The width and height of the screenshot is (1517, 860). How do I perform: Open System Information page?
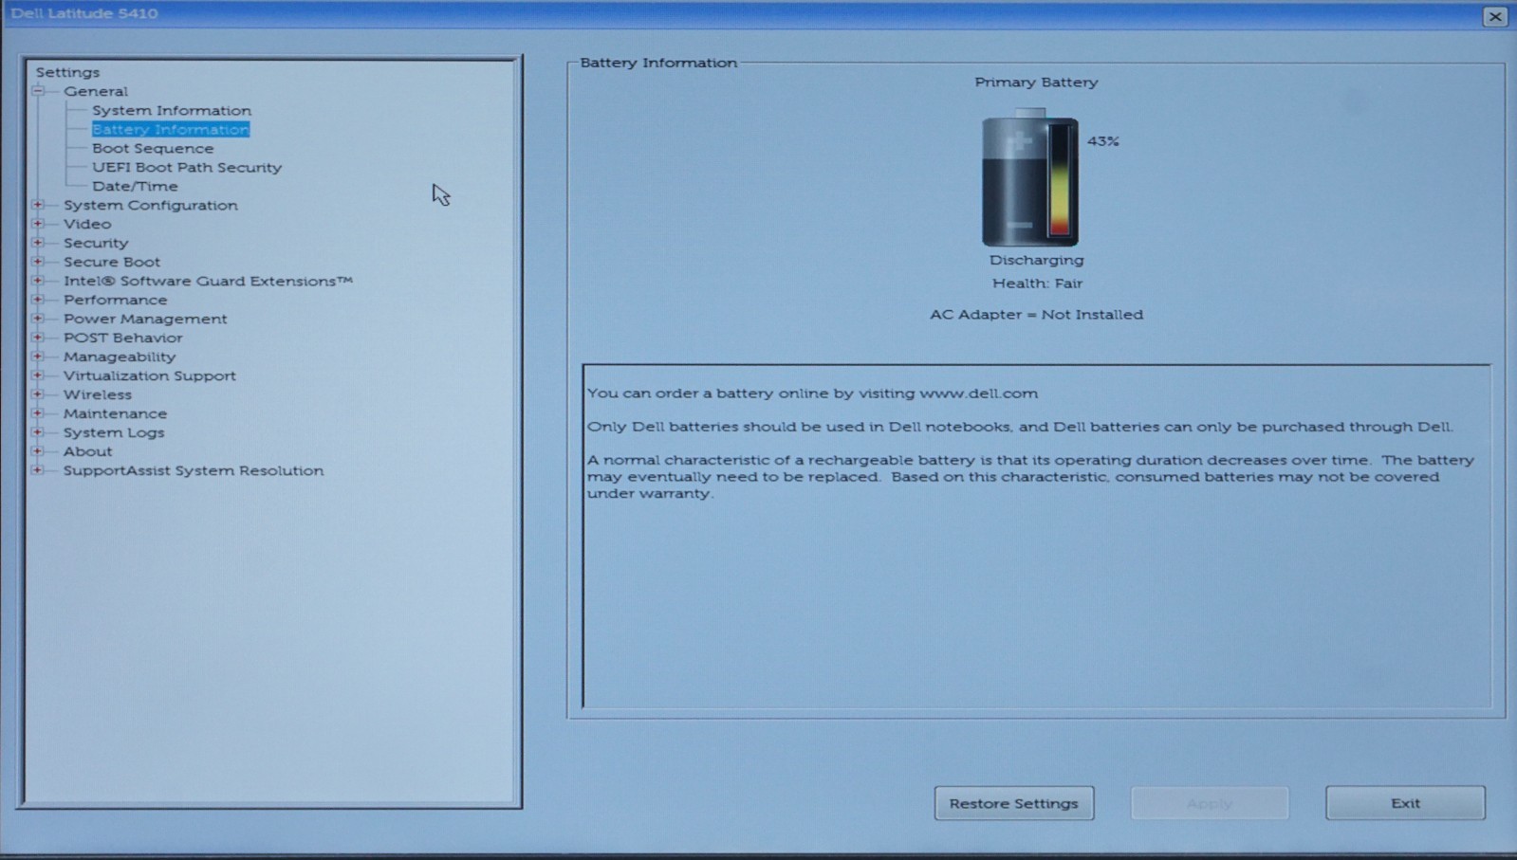172,110
